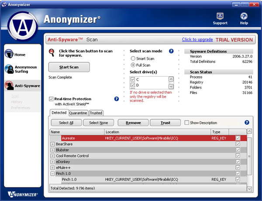Viewport: 262px width, 201px height.
Task: Expand the eDonkey tree entry
Action: coord(52,162)
